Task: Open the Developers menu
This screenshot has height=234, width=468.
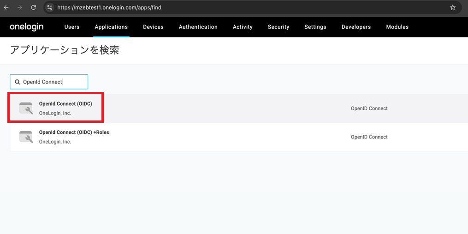Action: [x=356, y=27]
